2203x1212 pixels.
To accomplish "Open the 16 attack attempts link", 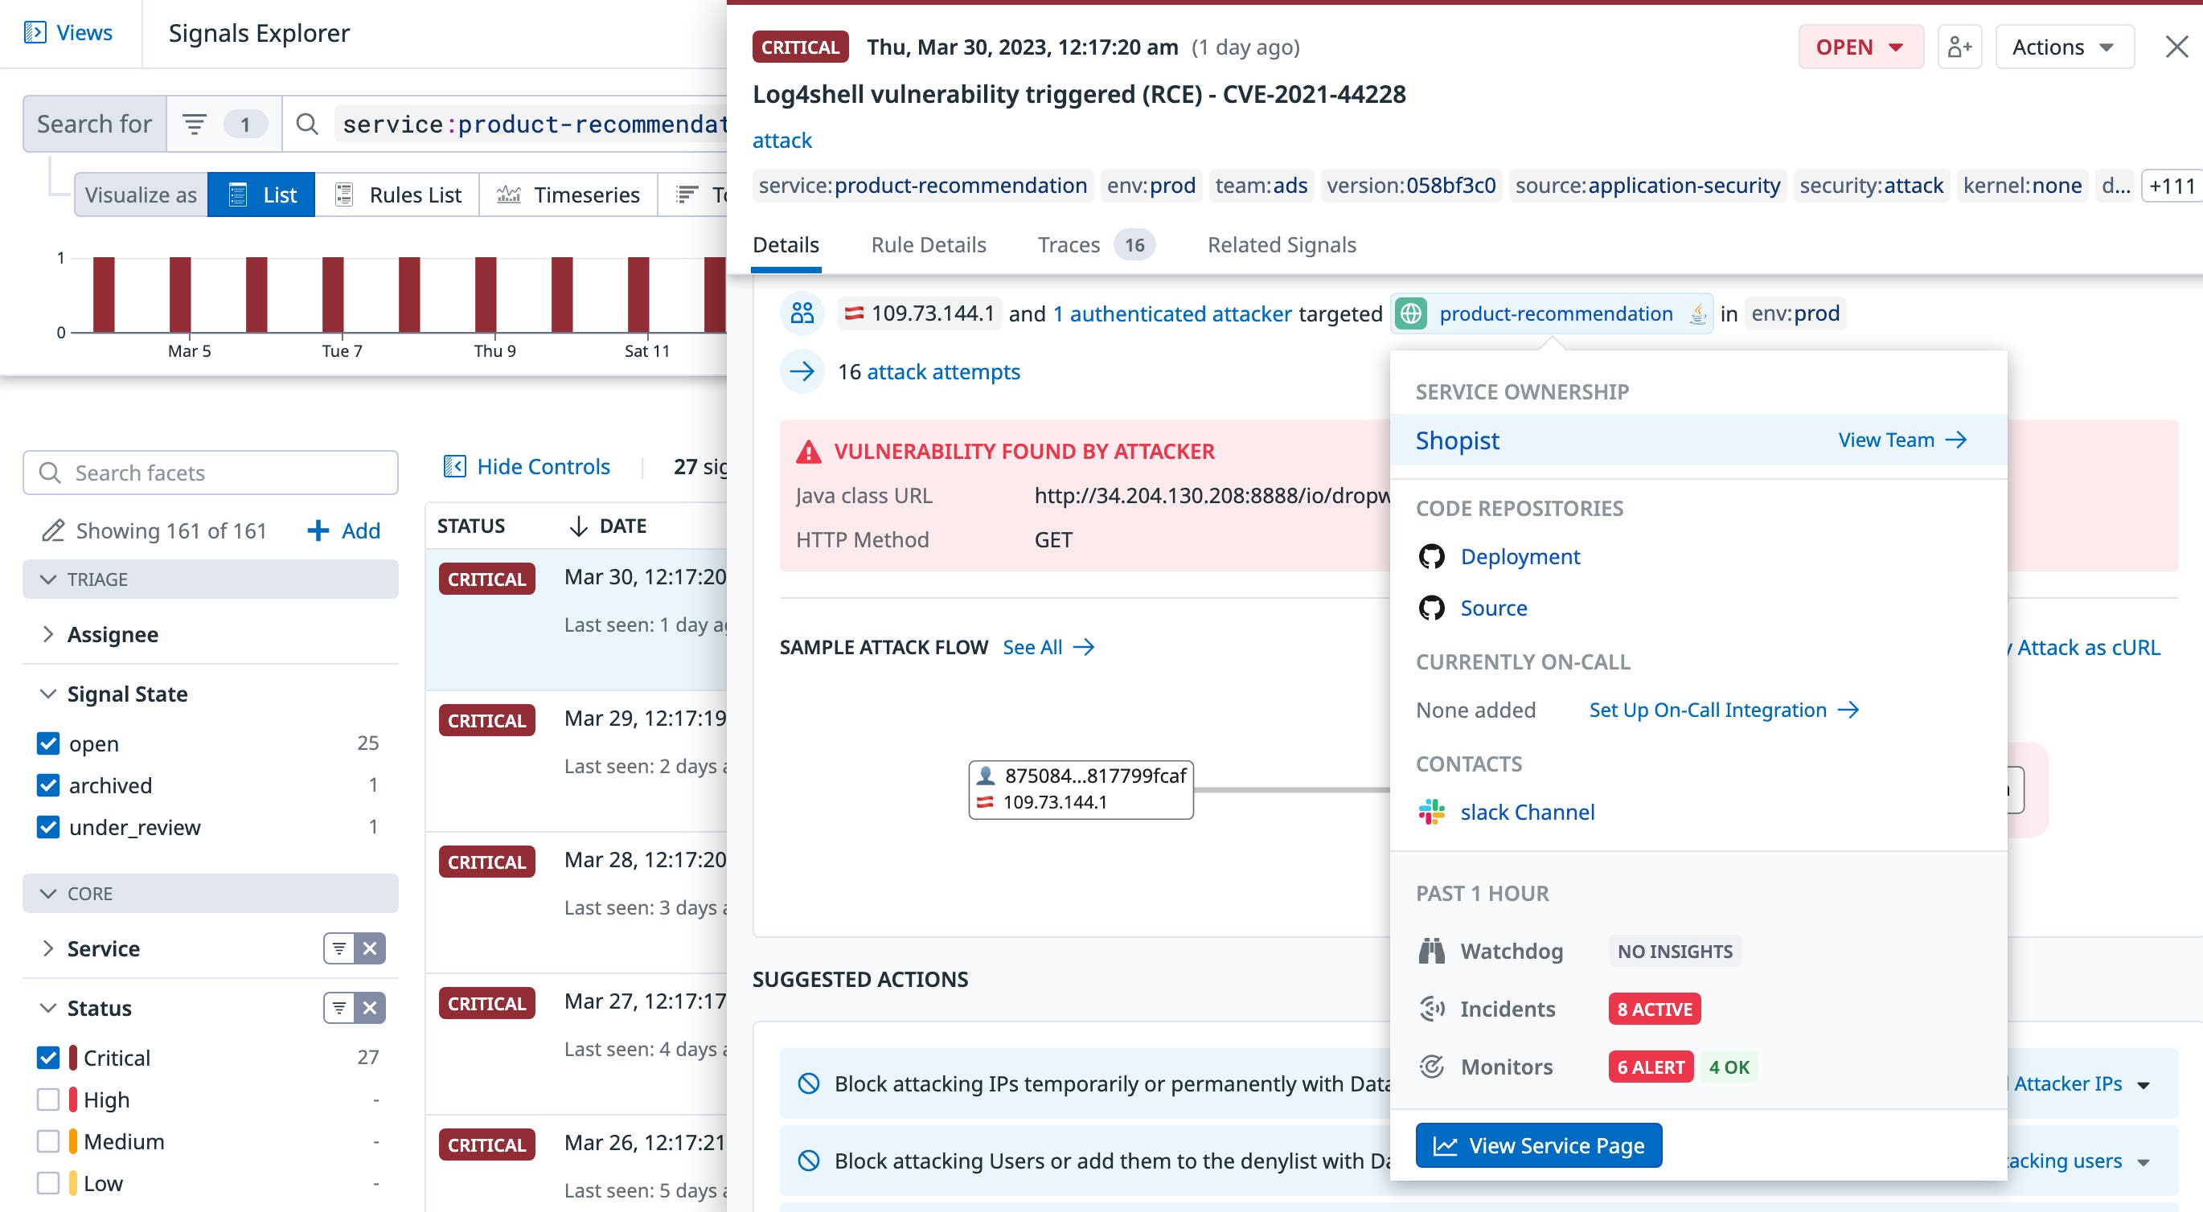I will tap(944, 371).
